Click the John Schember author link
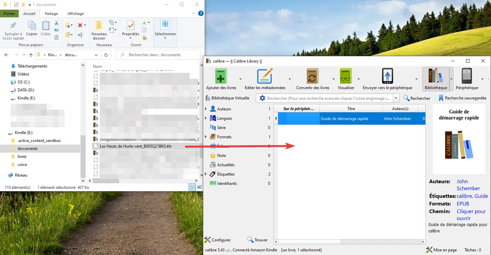The width and height of the screenshot is (491, 255). (468, 185)
